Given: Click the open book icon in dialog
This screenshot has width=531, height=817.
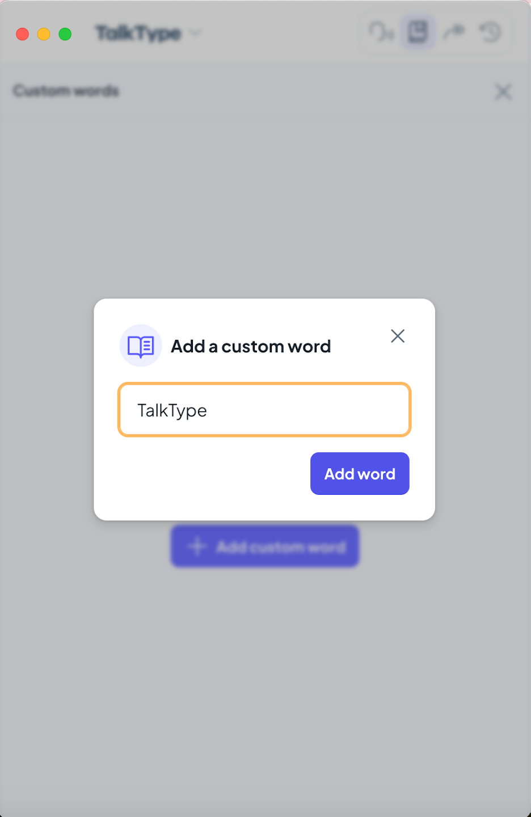Looking at the screenshot, I should [141, 346].
